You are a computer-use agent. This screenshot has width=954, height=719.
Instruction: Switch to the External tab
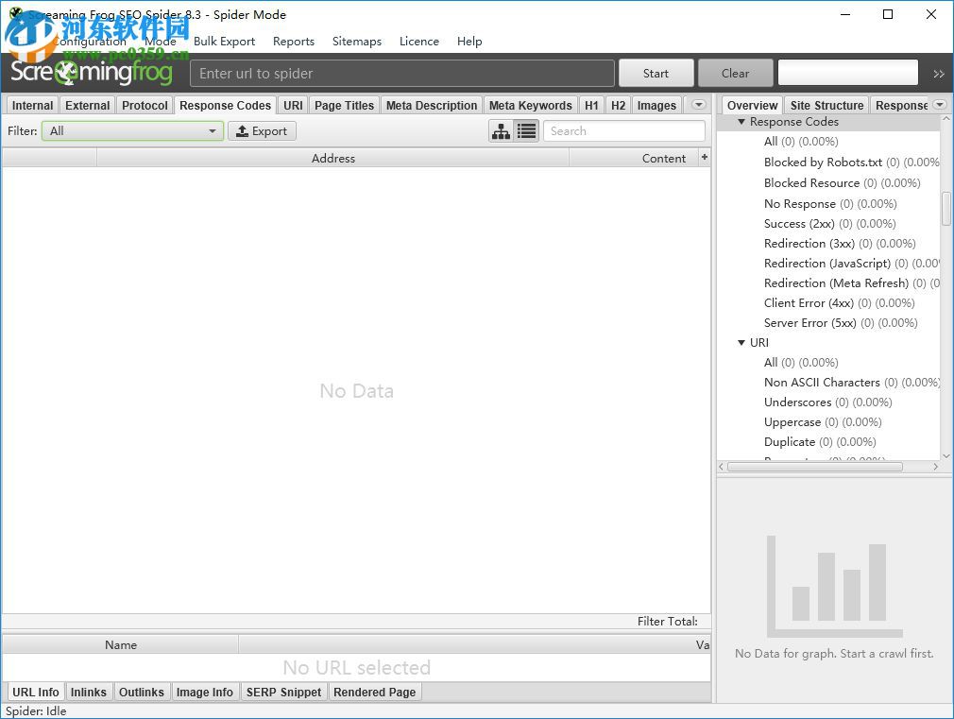click(88, 105)
